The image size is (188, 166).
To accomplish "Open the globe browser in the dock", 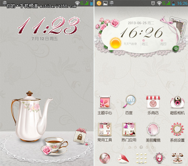I will pyautogui.click(x=105, y=158).
